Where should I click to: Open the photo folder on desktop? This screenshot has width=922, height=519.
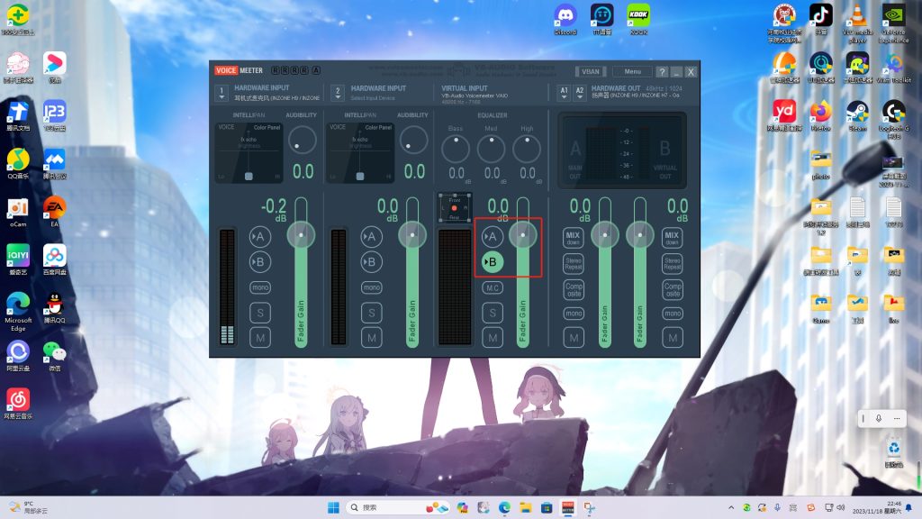point(821,164)
